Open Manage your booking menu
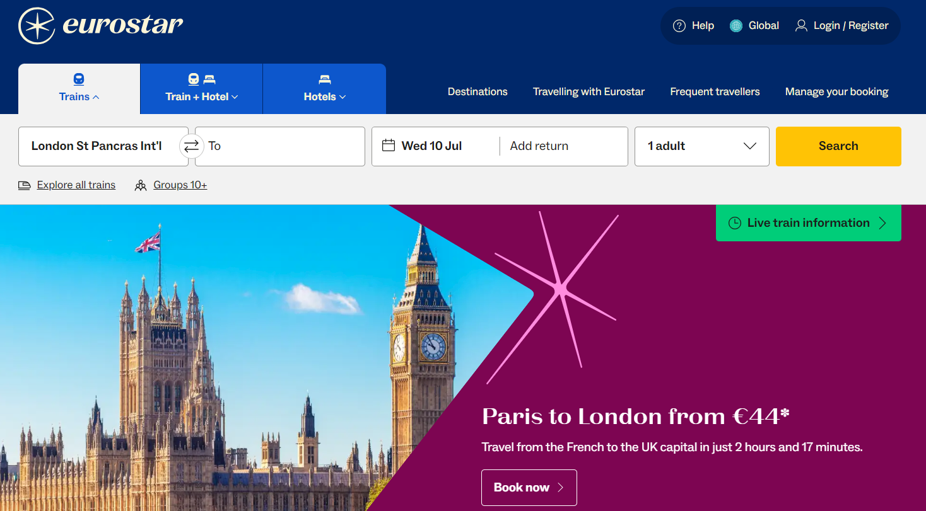The height and width of the screenshot is (511, 926). click(836, 92)
